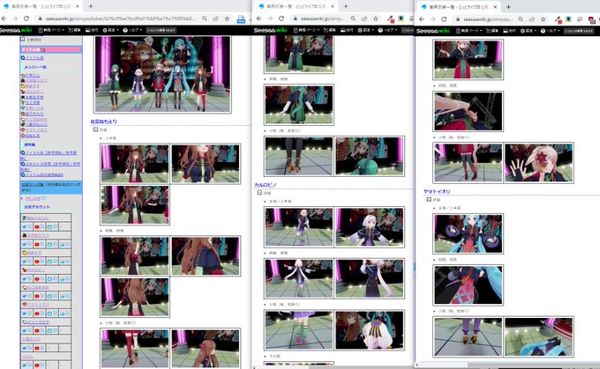Collapse 詳細 section under カルロピノ heading
600x369 pixels.
(x=259, y=193)
